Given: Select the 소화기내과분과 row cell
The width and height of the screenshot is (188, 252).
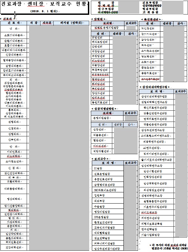Looking at the screenshot, I should 13,35.
